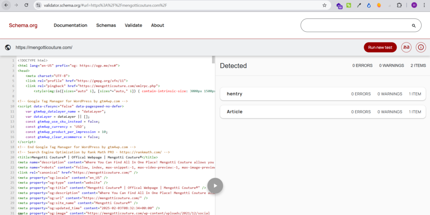Image resolution: width=430 pixels, height=215 pixels.
Task: Activate the eyedropper color picker extension
Action: point(359,5)
